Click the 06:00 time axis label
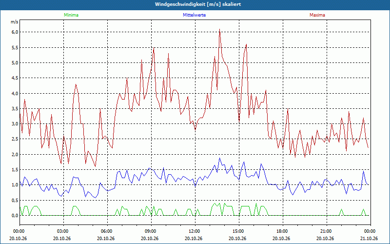Image resolution: width=390 pixels, height=244 pixels. click(x=107, y=231)
